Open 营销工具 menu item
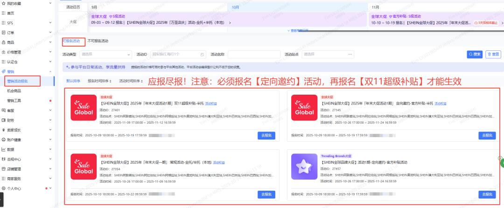The height and width of the screenshot is (208, 504). (x=14, y=100)
